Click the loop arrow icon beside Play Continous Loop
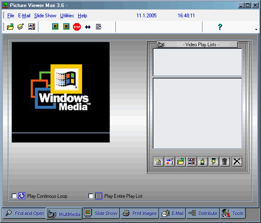Viewport: 261px width, 223px height. [x=22, y=196]
